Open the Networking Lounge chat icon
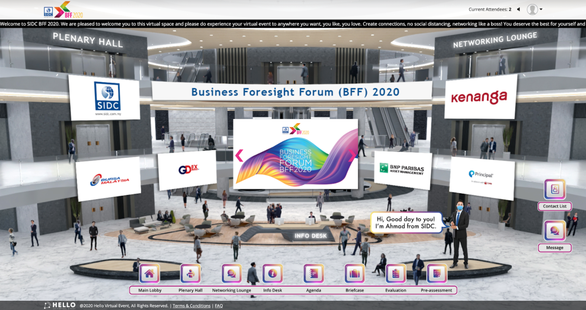586x310 pixels. coord(232,273)
